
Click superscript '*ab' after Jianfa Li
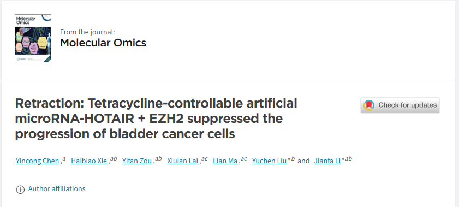[x=347, y=159]
